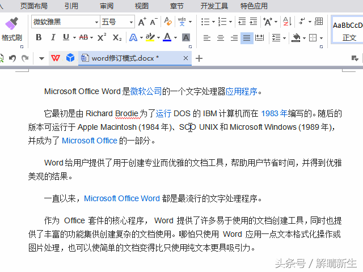Expand the borders dropdown arrow
This screenshot has width=363, height=272.
[x=322, y=38]
